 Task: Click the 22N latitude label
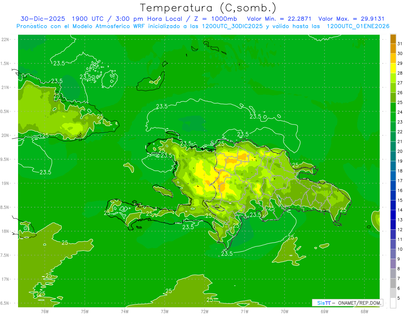click(5, 40)
